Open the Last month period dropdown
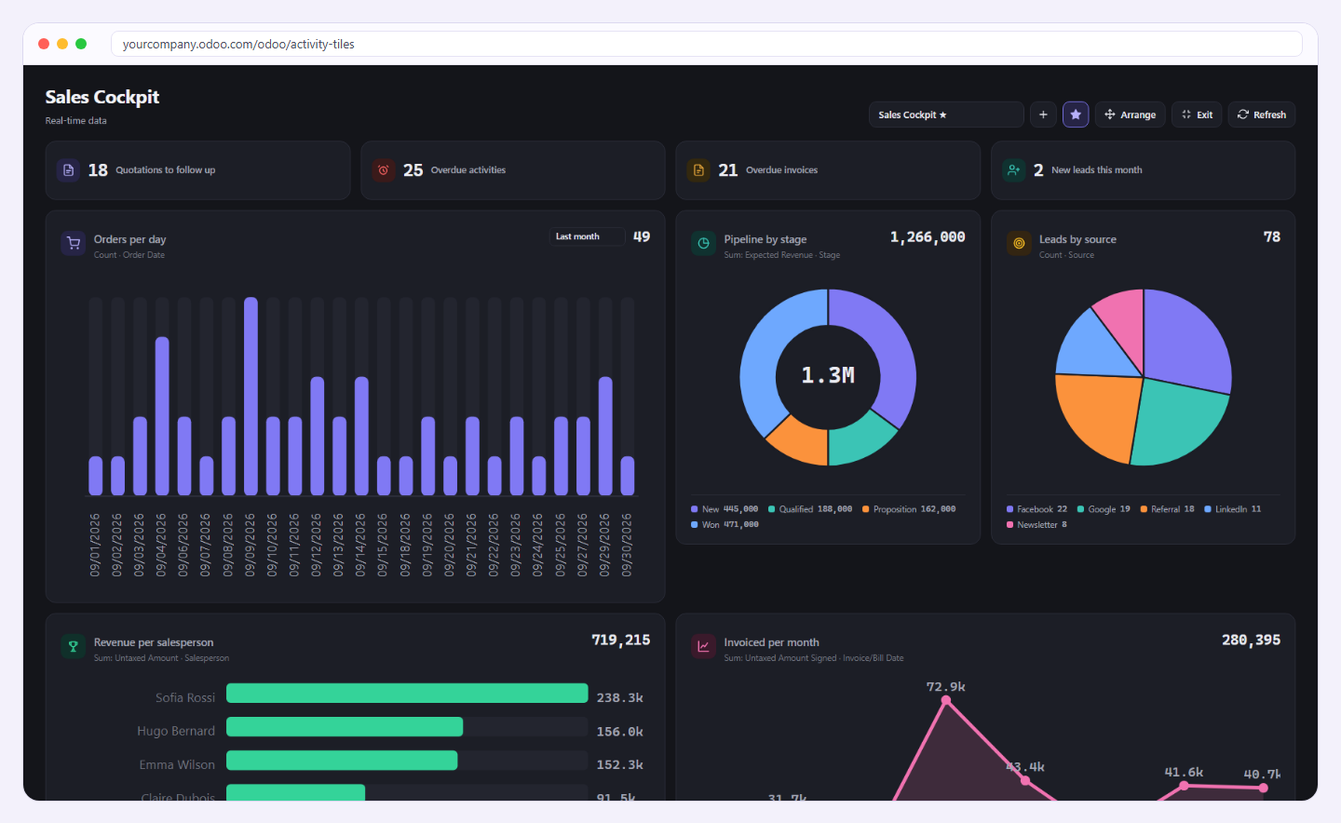Image resolution: width=1341 pixels, height=823 pixels. point(587,236)
